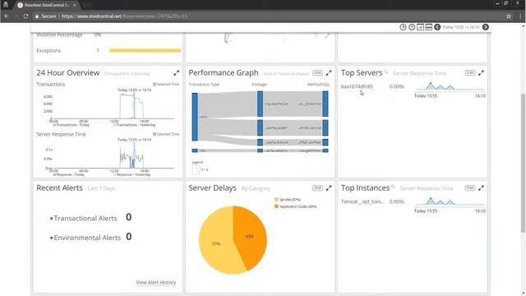Click the Servlet legend color swatch
526x296 pixels.
(x=276, y=200)
